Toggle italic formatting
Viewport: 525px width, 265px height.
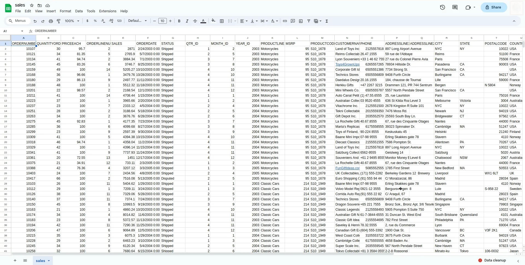tap(187, 21)
